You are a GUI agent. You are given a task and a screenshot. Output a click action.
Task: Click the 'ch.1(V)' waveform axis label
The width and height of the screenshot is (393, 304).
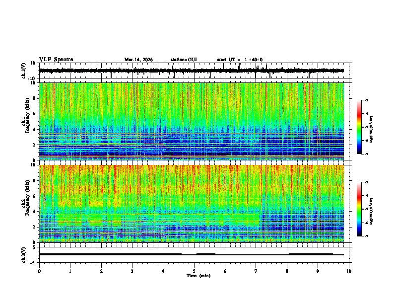pyautogui.click(x=24, y=71)
